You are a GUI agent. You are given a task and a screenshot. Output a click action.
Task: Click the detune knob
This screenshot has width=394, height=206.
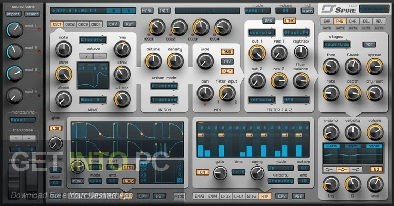[153, 61]
